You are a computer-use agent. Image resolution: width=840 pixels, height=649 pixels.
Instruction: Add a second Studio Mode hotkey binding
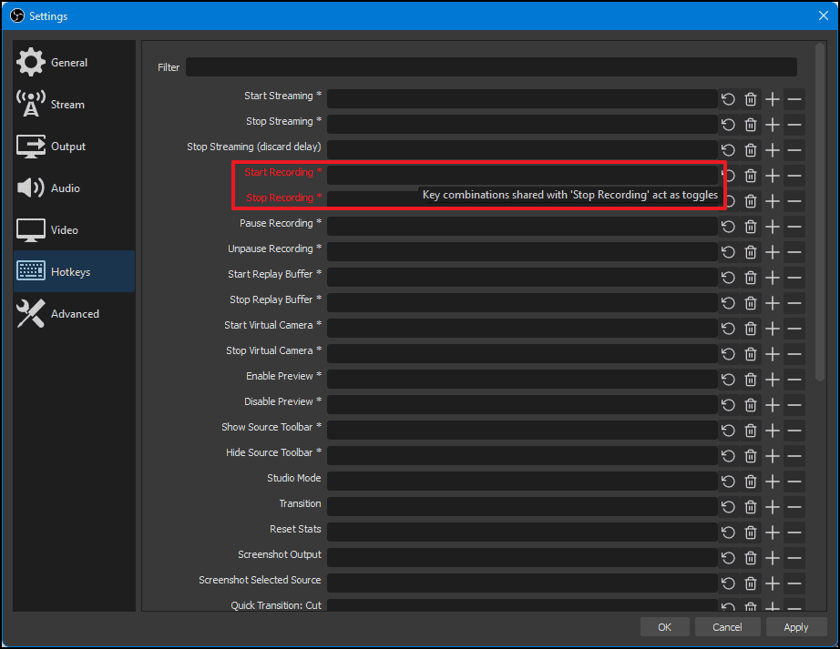tap(772, 480)
